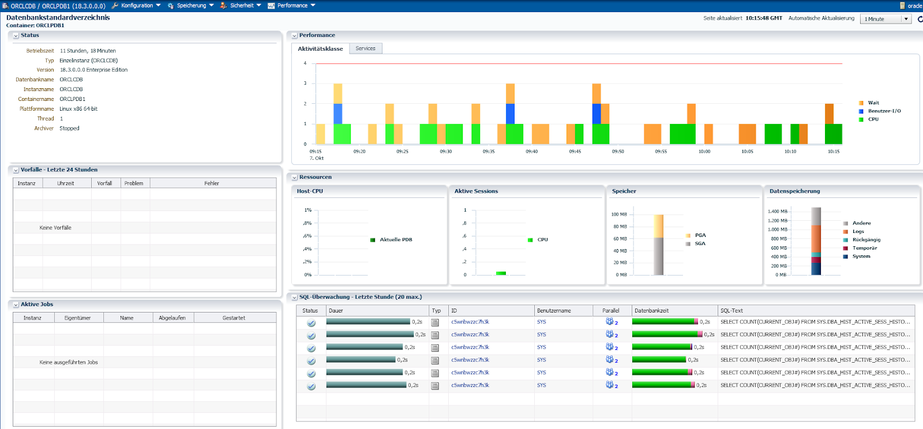Viewport: 923px width, 429px height.
Task: Click the Rückgängig legend swatch
Action: [x=846, y=240]
